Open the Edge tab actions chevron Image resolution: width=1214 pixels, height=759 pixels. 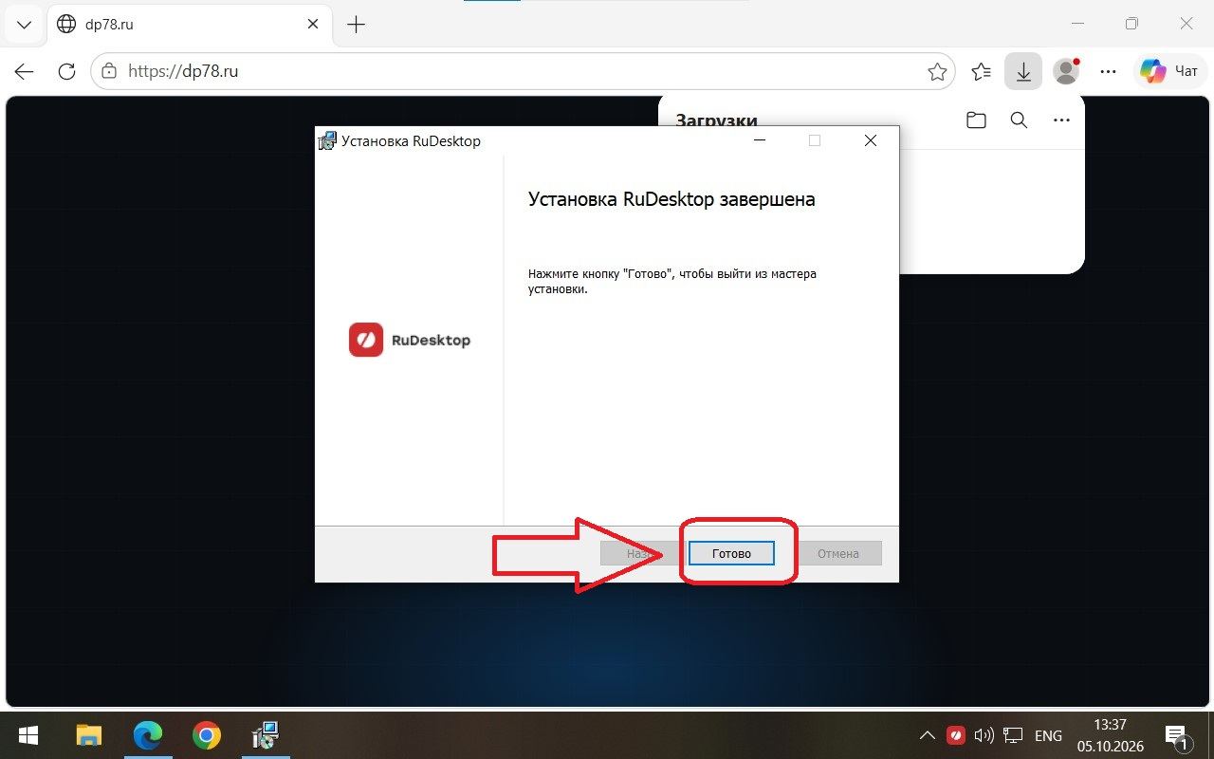[x=25, y=25]
